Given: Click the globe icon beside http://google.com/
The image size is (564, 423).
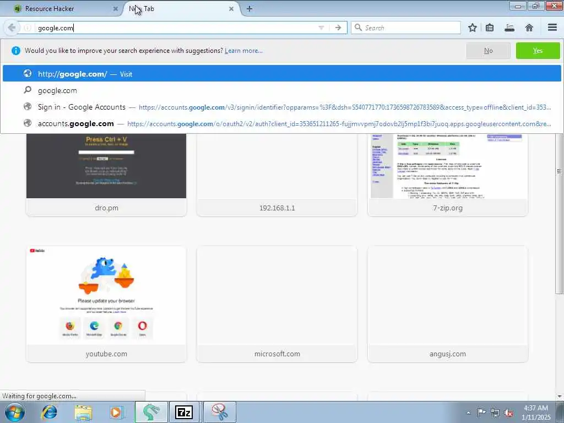Looking at the screenshot, I should point(28,73).
